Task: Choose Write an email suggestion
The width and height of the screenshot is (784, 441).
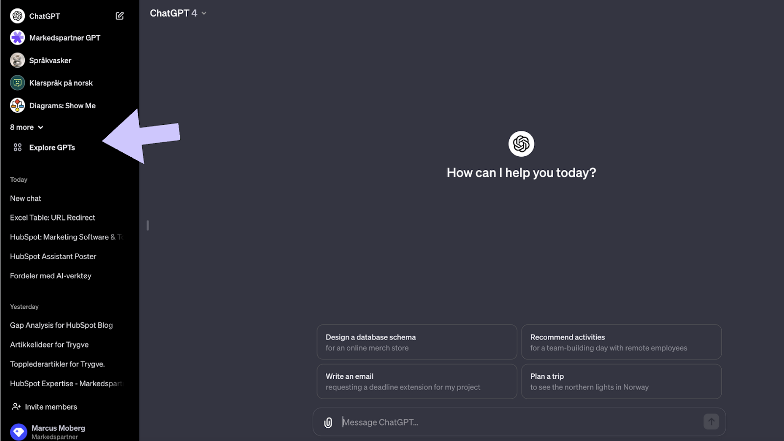Action: pos(417,381)
